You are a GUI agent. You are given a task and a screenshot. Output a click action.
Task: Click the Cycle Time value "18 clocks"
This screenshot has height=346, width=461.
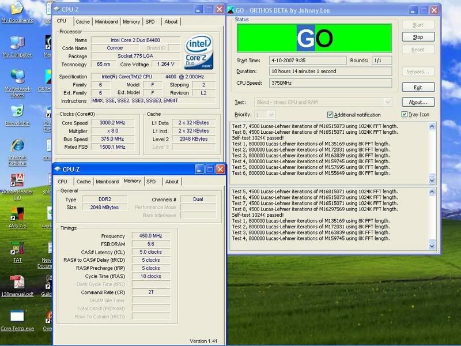coord(151,276)
